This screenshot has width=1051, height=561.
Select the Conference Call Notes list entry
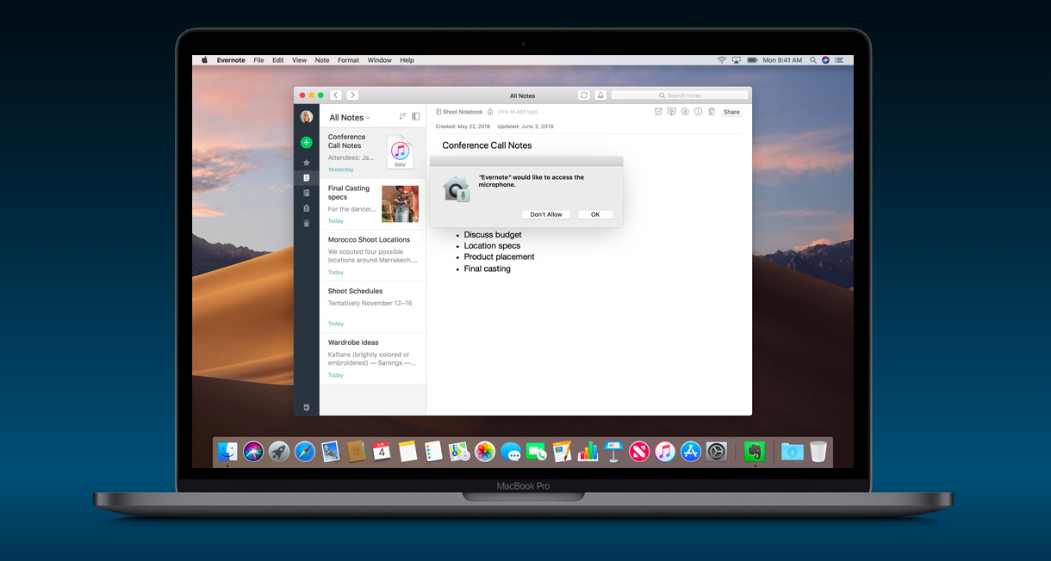tap(373, 153)
